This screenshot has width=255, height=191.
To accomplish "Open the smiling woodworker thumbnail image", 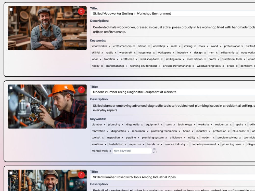I will [x=47, y=28].
